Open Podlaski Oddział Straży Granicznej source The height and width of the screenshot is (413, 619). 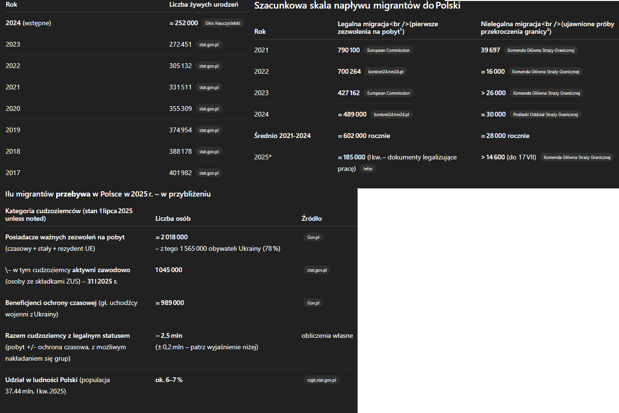pos(545,114)
